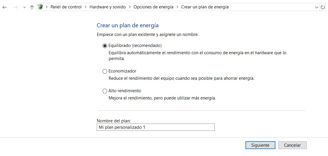Select the Equilibrado (recomendado) radio button
This screenshot has width=328, height=156.
coord(105,46)
